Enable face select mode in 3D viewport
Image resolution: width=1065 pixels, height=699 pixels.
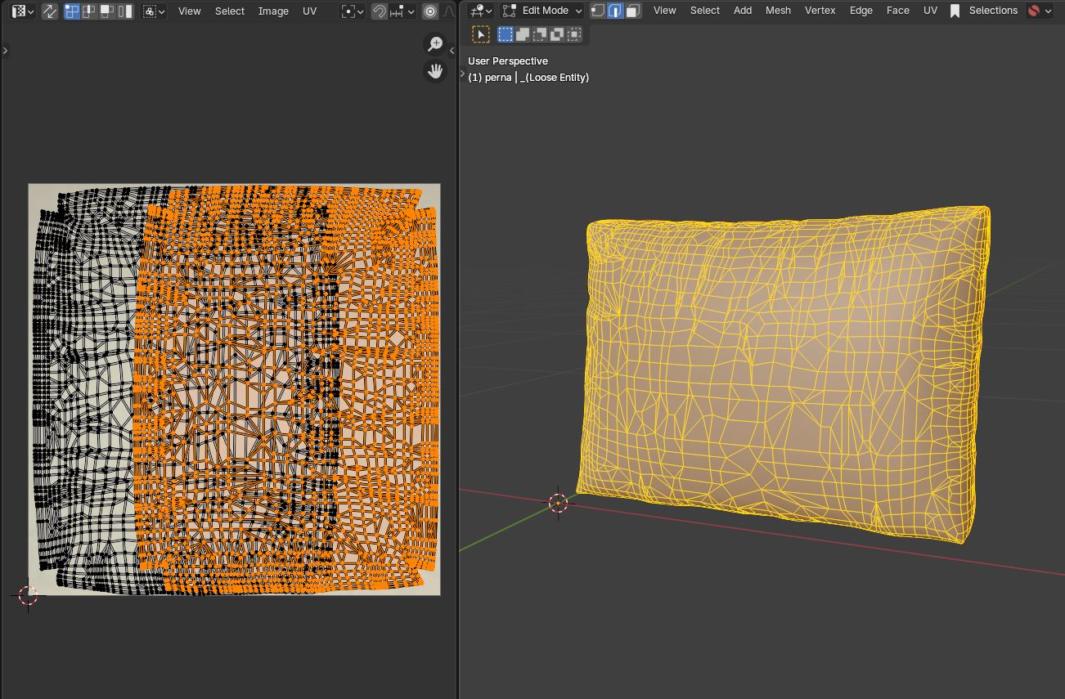click(632, 11)
